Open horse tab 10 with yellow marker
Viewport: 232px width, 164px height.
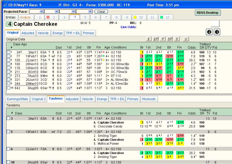click(x=139, y=17)
